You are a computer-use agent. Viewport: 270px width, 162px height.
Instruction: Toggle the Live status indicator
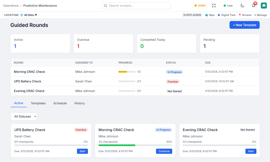coord(228,6)
